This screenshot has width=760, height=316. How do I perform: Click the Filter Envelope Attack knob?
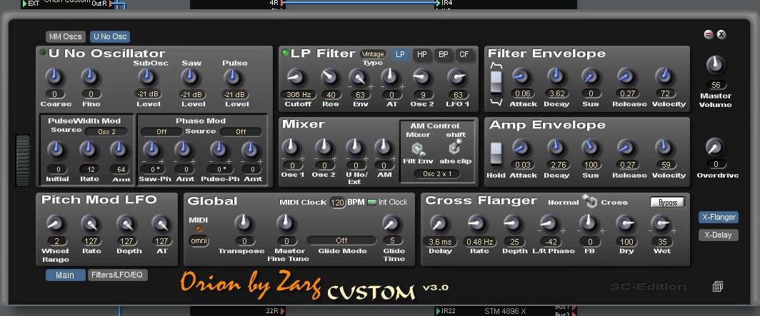(x=521, y=77)
